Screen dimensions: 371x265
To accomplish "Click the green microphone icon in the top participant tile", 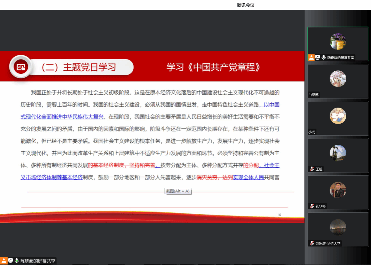I will click(x=324, y=57).
